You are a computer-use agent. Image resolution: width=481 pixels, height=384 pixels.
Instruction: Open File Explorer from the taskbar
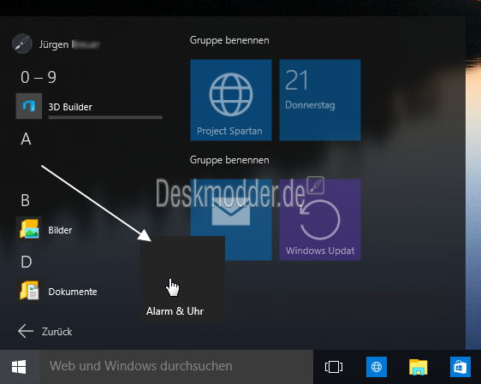pyautogui.click(x=419, y=367)
